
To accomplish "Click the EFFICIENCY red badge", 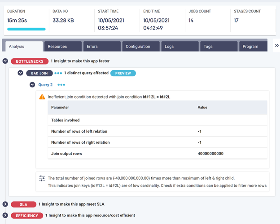I will click(x=27, y=215).
